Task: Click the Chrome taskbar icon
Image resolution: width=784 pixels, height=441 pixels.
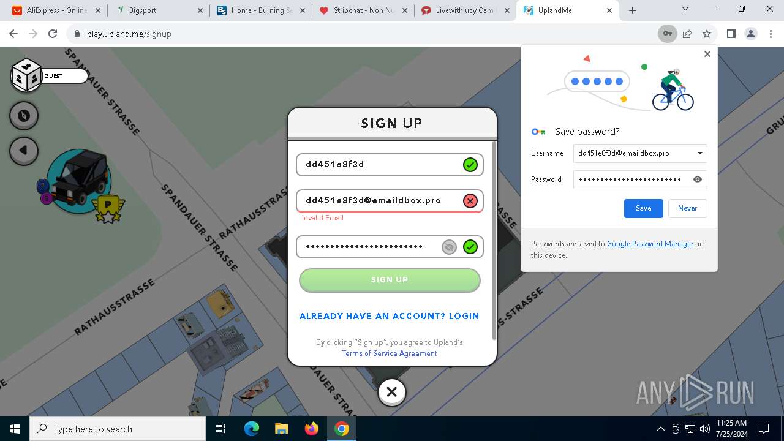Action: pos(342,429)
